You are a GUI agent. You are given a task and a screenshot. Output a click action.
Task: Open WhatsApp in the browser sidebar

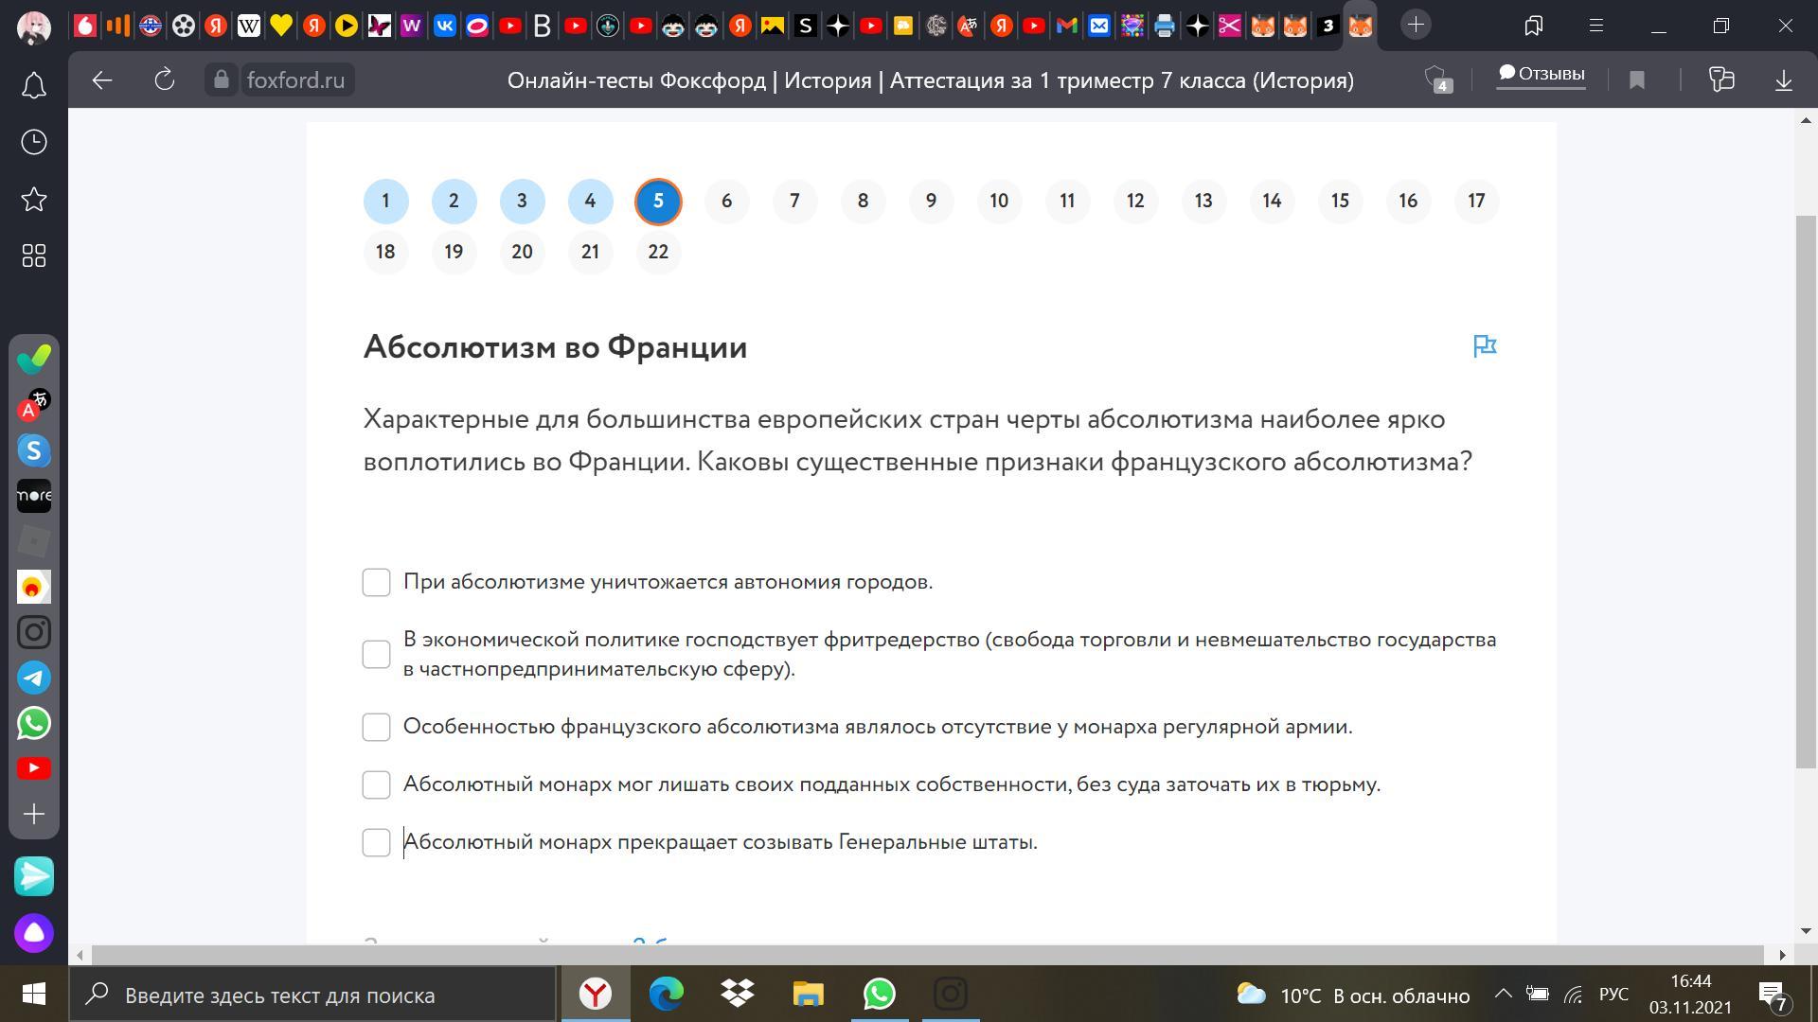pos(34,723)
